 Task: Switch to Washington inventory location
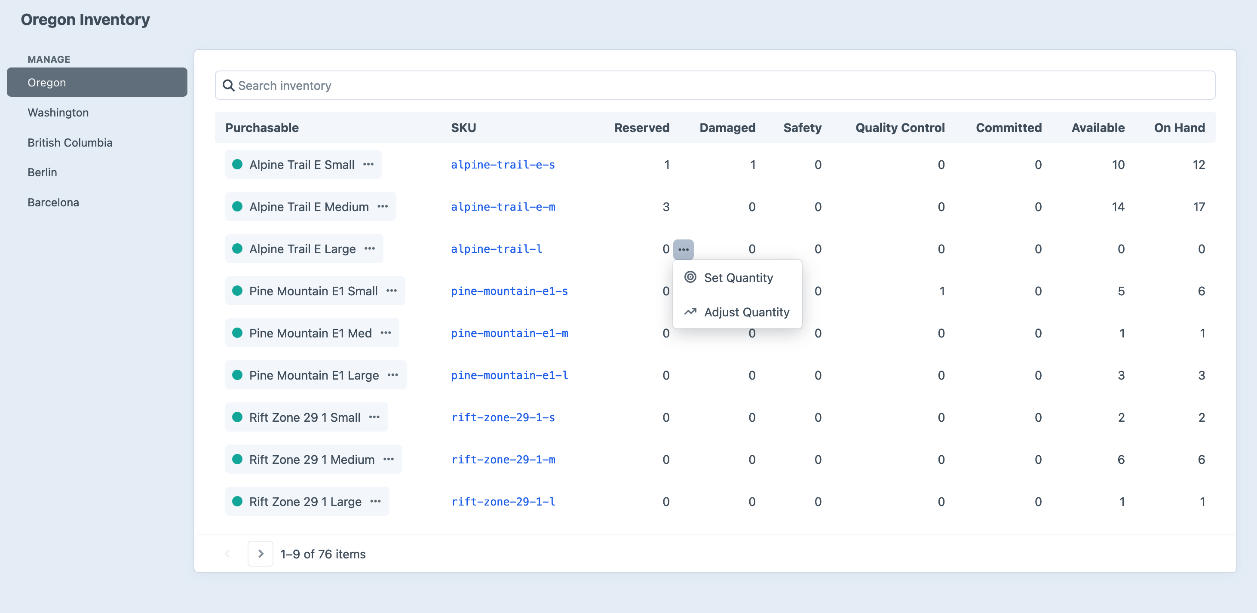point(58,113)
